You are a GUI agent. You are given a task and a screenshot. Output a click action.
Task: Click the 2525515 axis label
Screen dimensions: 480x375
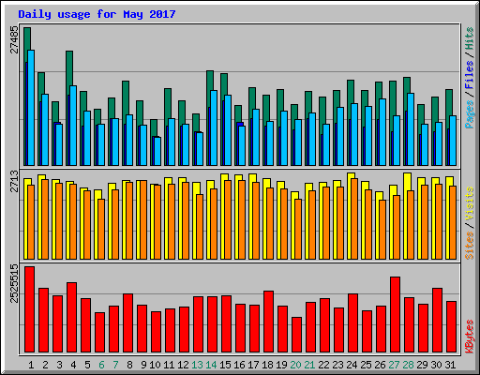coord(14,283)
